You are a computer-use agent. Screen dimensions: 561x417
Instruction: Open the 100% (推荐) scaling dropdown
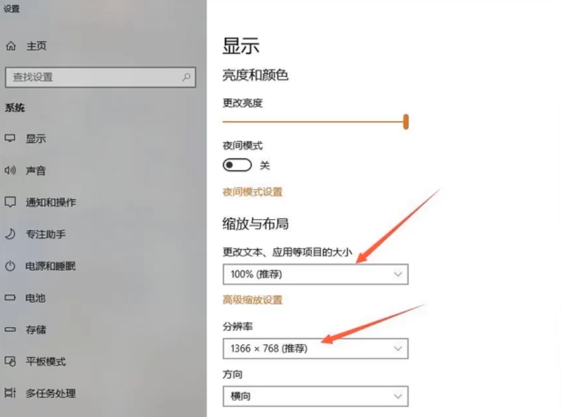pos(315,274)
